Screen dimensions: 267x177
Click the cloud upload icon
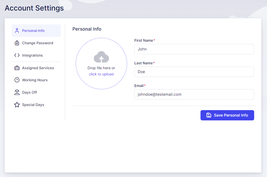pos(101,57)
